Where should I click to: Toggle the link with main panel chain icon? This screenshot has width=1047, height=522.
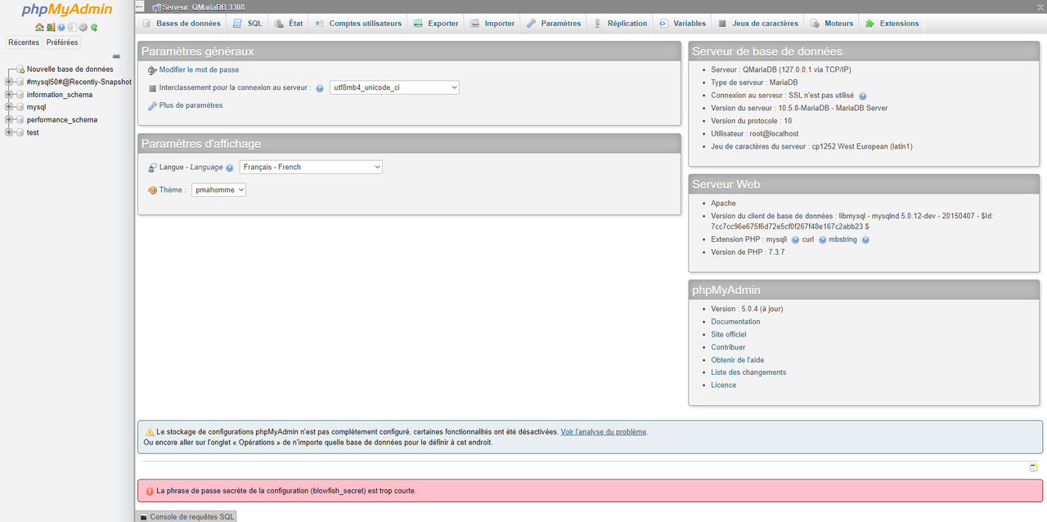pyautogui.click(x=116, y=56)
